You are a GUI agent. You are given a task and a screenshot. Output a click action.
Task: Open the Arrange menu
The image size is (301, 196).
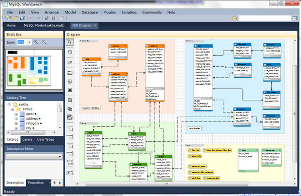pyautogui.click(x=52, y=12)
